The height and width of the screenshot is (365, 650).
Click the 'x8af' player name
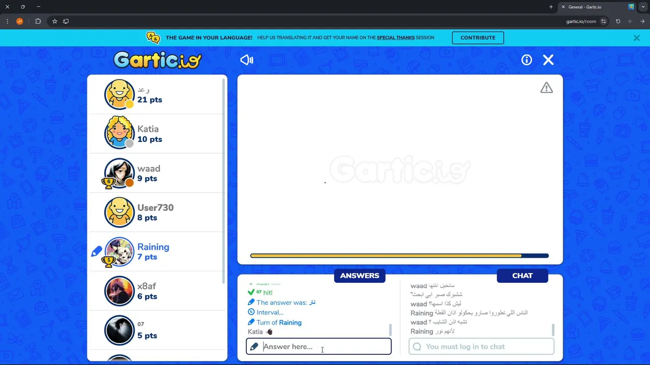tap(147, 286)
